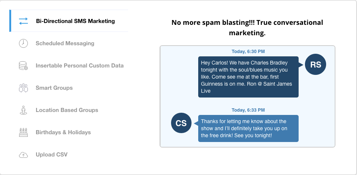Click the CS avatar circle

[x=181, y=123]
